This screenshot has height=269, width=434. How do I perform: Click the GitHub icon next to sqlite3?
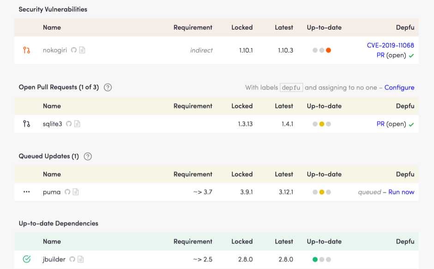pyautogui.click(x=69, y=124)
